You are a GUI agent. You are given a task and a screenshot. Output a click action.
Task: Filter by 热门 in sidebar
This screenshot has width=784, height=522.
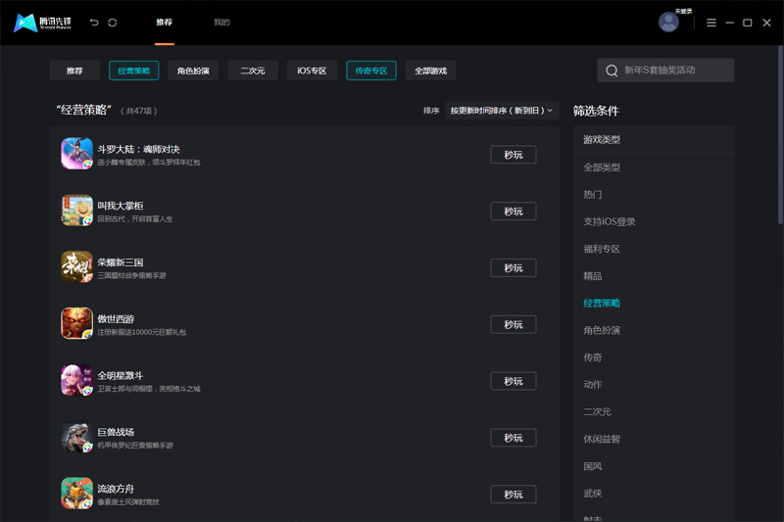(x=593, y=194)
